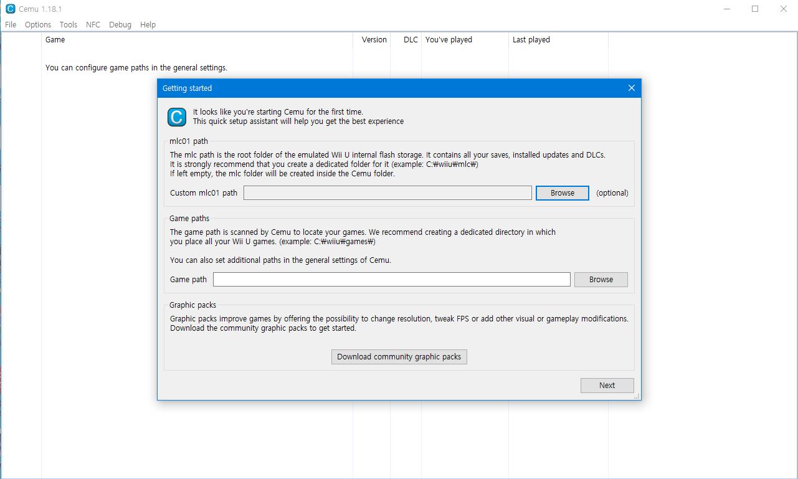Sort by DLC column header
798x479 pixels.
coord(406,40)
